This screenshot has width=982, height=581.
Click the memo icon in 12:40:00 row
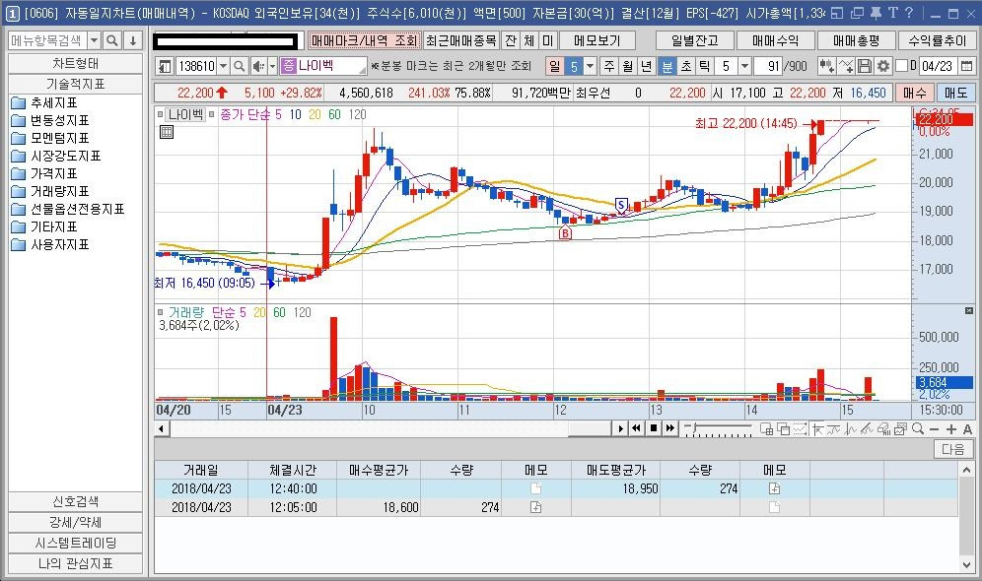tap(774, 488)
